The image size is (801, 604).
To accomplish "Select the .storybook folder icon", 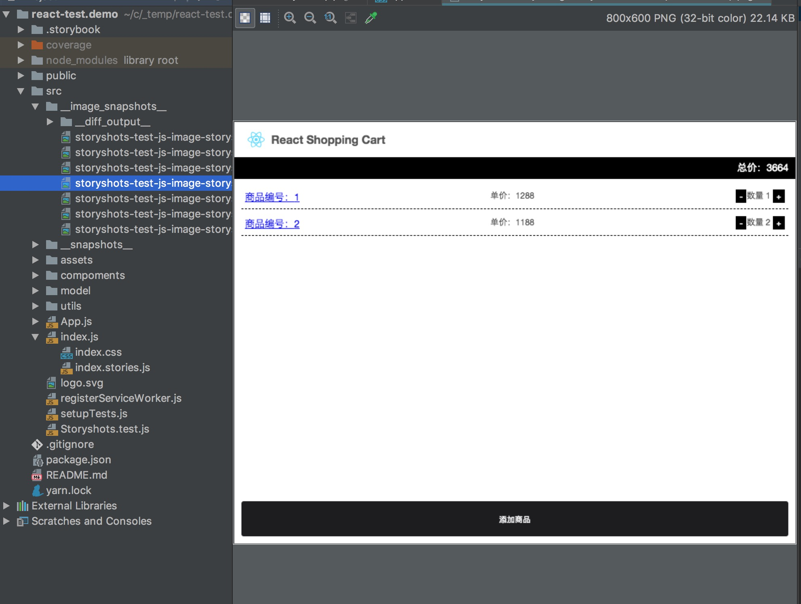I will coord(37,30).
